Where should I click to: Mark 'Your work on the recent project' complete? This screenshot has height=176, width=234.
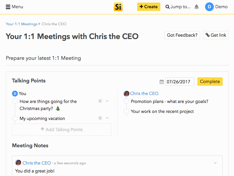pos(126,111)
